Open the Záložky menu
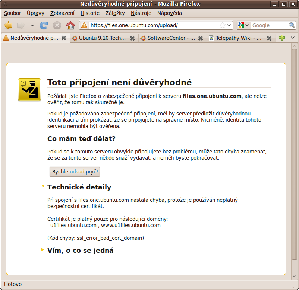 115,13
